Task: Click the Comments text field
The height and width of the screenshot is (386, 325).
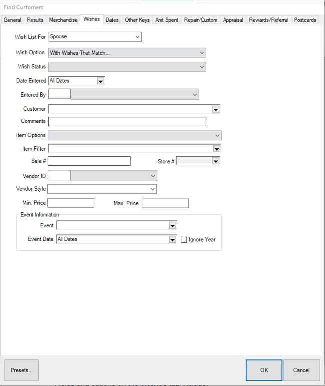Action: tap(127, 121)
